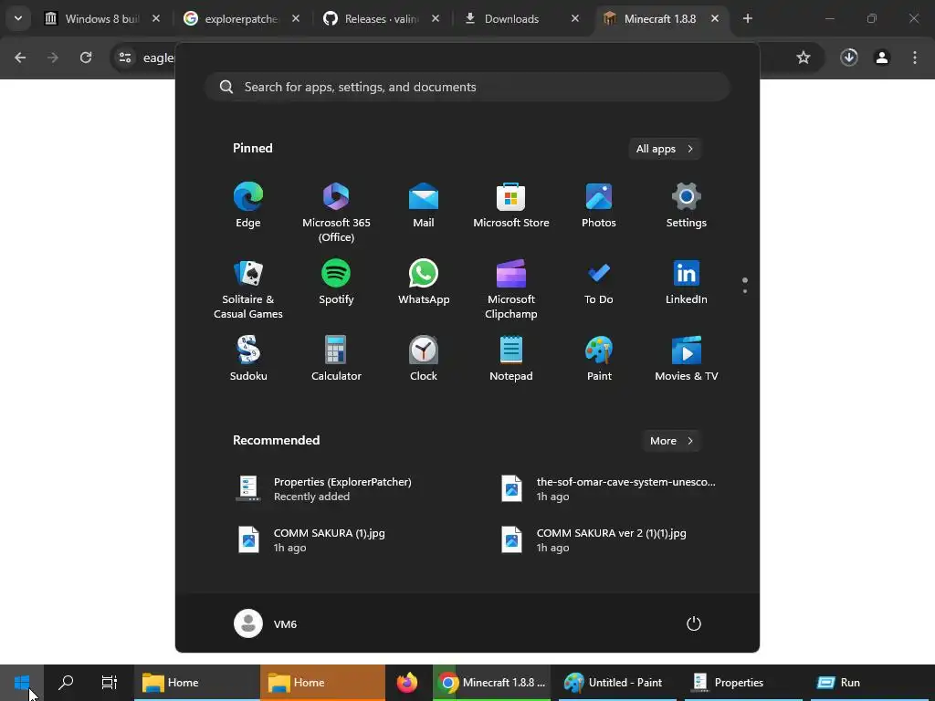Switch to GitHub Releases tab
Viewport: 935px width, 701px height.
[x=381, y=19]
